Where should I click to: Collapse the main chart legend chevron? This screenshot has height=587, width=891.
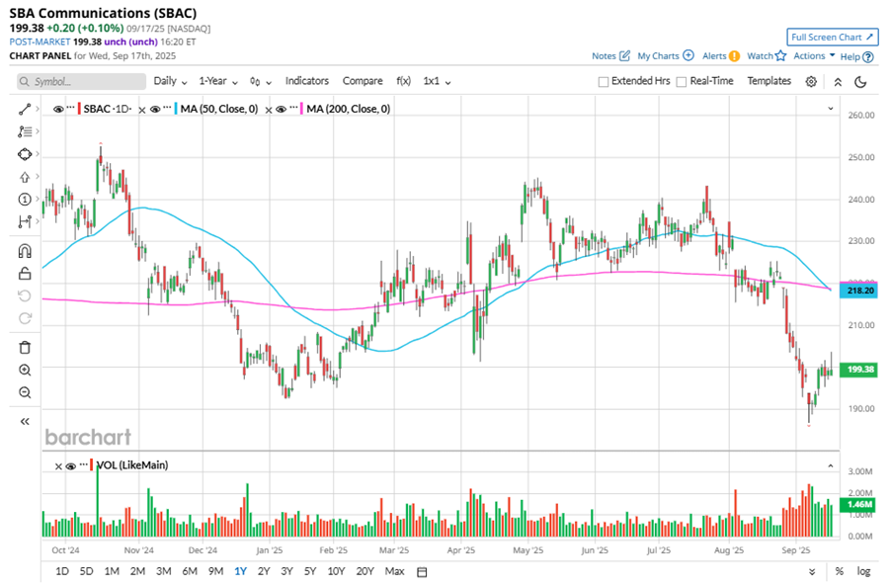coord(830,109)
